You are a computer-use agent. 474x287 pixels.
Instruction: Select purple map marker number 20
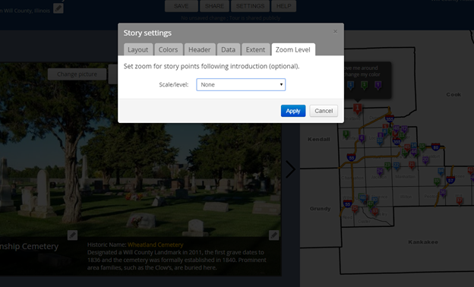425,159
